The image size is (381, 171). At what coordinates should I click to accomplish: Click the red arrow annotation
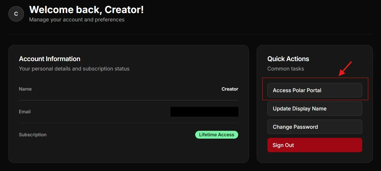pos(345,69)
